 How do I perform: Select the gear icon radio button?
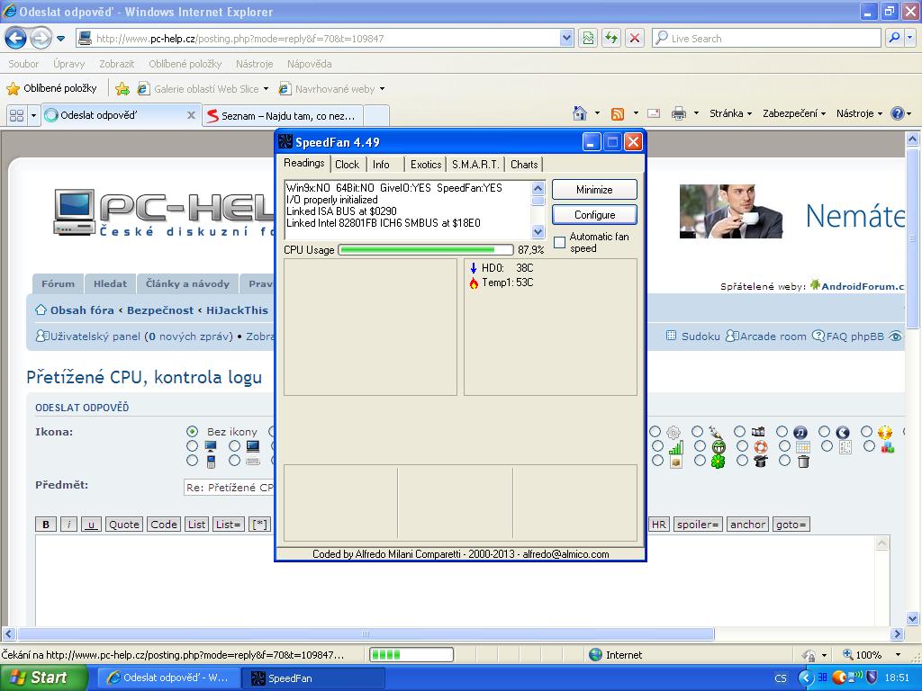click(655, 432)
